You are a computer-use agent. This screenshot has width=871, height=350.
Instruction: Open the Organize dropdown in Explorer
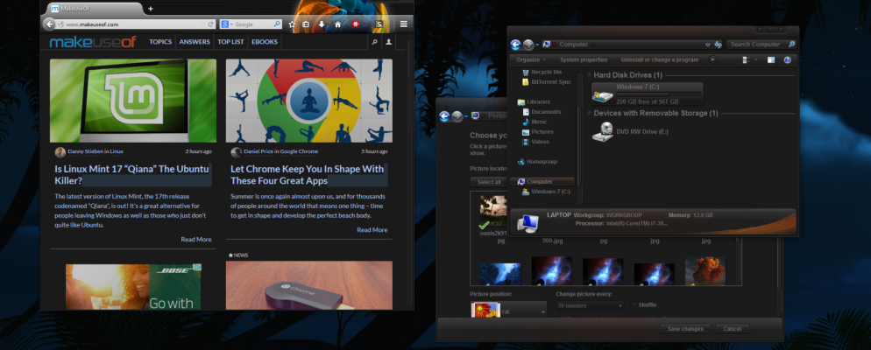pyautogui.click(x=531, y=59)
